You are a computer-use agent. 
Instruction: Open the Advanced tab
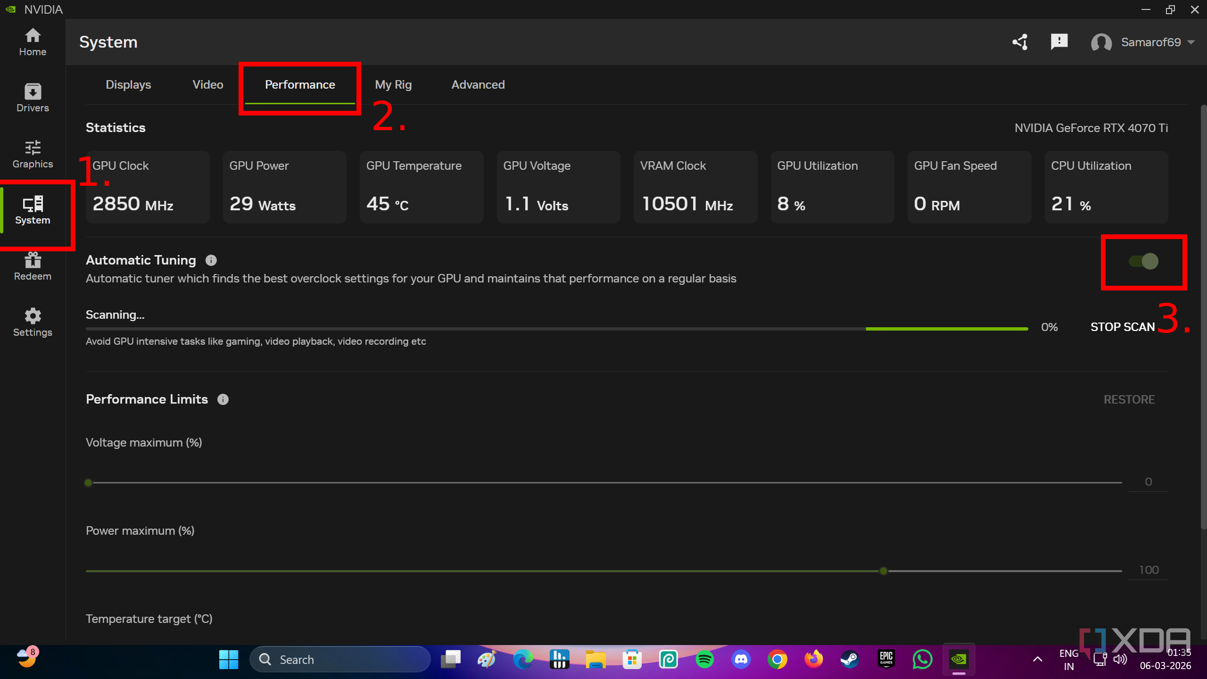pos(478,85)
